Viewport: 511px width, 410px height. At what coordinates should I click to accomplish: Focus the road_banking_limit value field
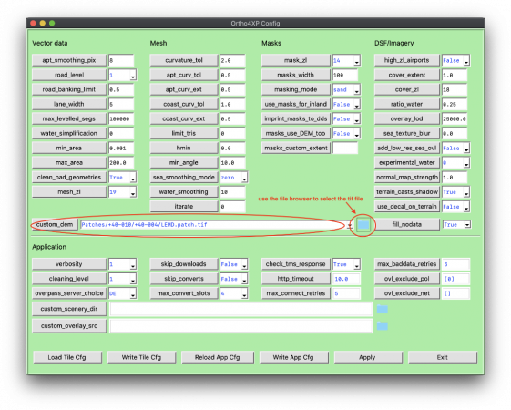pos(121,89)
